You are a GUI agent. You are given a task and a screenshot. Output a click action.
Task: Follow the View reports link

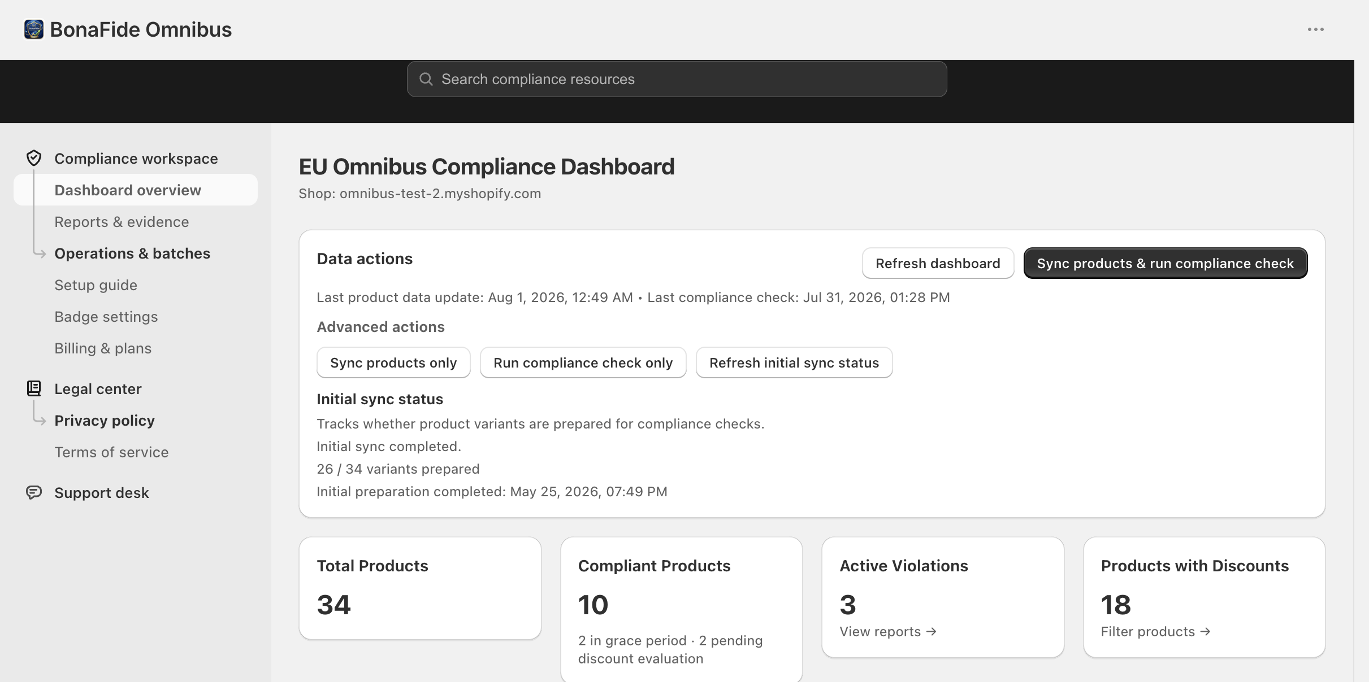[x=888, y=632]
